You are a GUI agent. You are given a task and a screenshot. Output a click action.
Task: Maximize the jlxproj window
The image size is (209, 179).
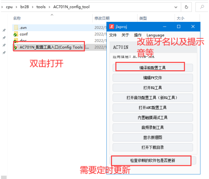click(178, 27)
